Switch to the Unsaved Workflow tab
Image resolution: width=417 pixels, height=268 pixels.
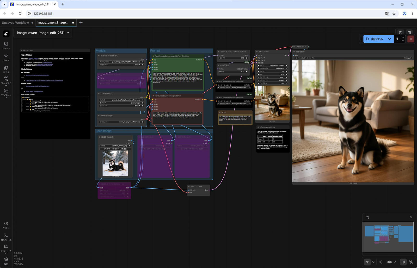click(x=15, y=23)
